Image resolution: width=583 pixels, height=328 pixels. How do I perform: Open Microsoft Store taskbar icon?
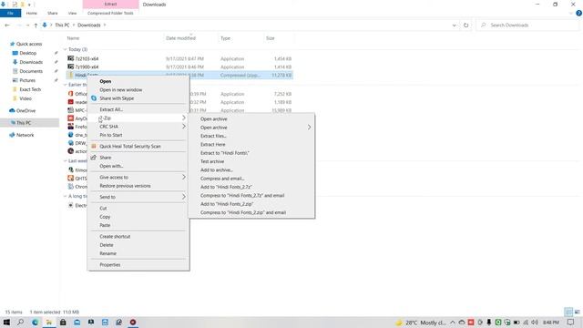[x=63, y=322]
